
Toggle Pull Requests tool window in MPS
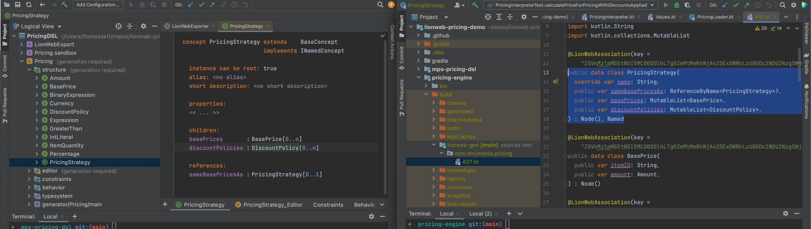5,105
